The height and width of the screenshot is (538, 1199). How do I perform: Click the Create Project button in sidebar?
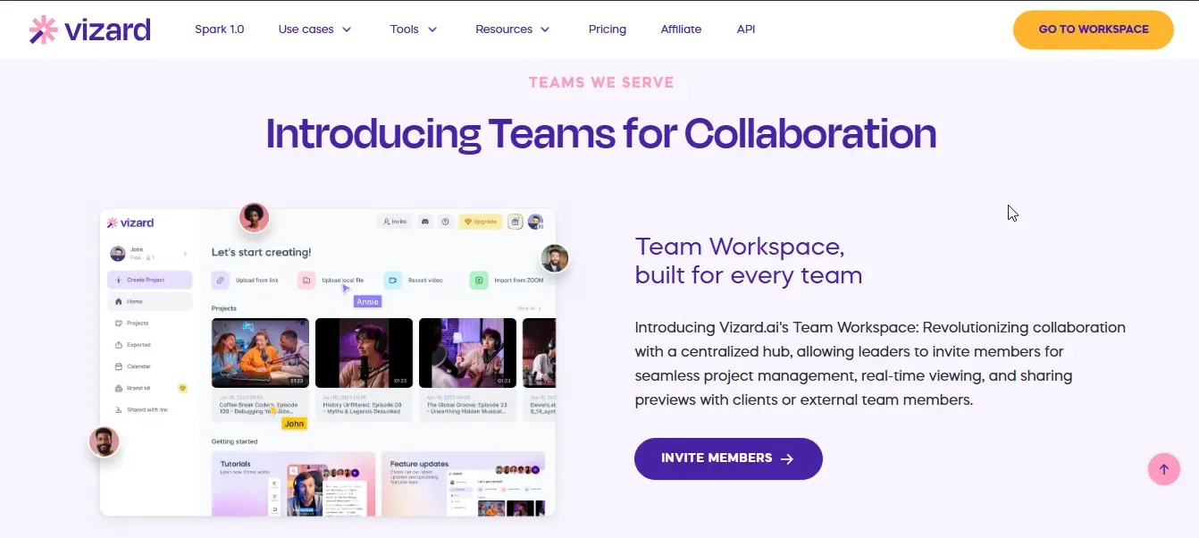149,280
